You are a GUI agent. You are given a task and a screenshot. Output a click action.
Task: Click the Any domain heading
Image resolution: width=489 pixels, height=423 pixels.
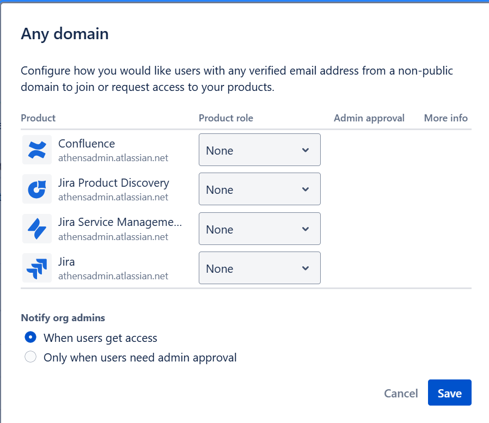click(x=65, y=34)
